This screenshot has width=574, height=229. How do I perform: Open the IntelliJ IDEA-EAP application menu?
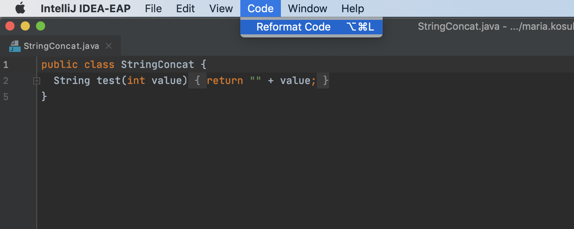(85, 8)
